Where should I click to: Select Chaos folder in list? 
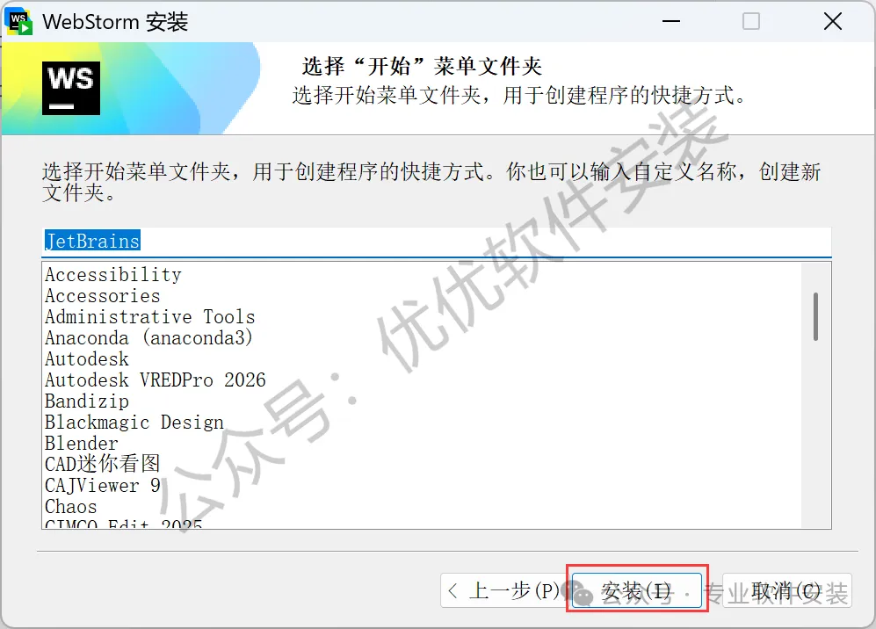coord(71,507)
